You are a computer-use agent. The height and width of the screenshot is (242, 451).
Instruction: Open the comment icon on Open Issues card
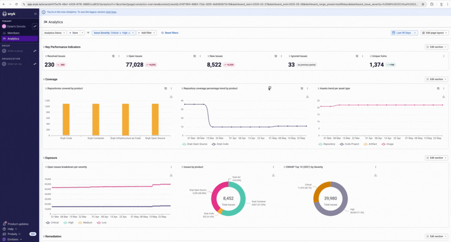[x=195, y=56]
